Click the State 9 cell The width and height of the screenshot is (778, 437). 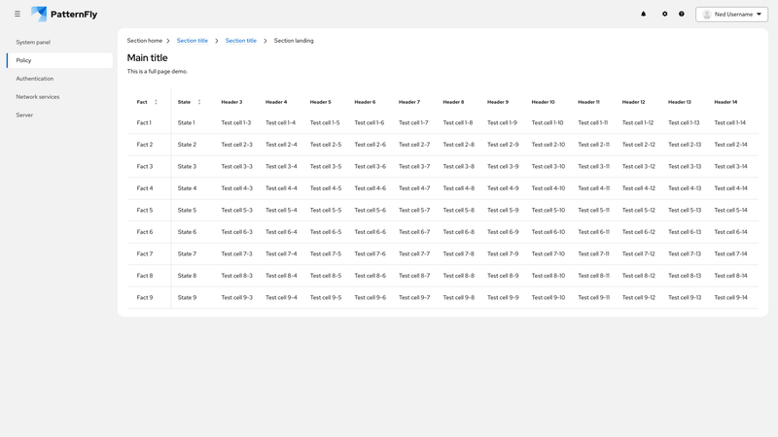(x=187, y=297)
